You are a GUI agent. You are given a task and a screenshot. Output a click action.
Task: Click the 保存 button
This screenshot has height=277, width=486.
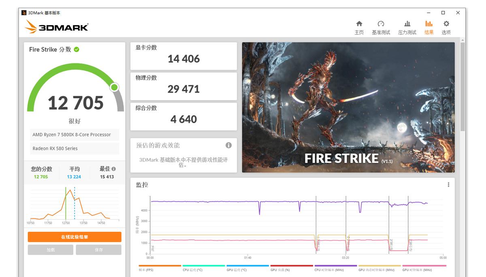[x=99, y=250]
